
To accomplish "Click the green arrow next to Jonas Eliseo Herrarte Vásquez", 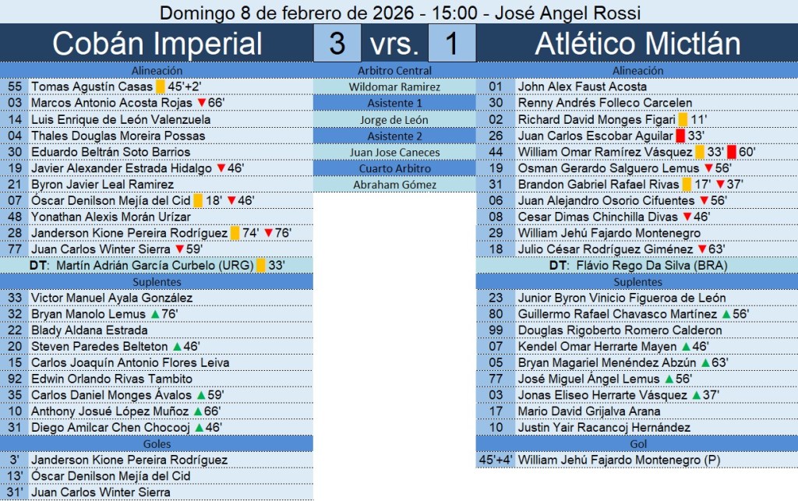I will [x=695, y=396].
